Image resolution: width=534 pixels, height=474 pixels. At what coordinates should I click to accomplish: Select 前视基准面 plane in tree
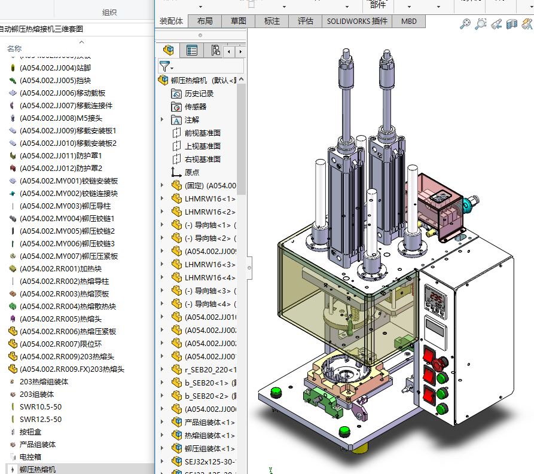[x=202, y=133]
